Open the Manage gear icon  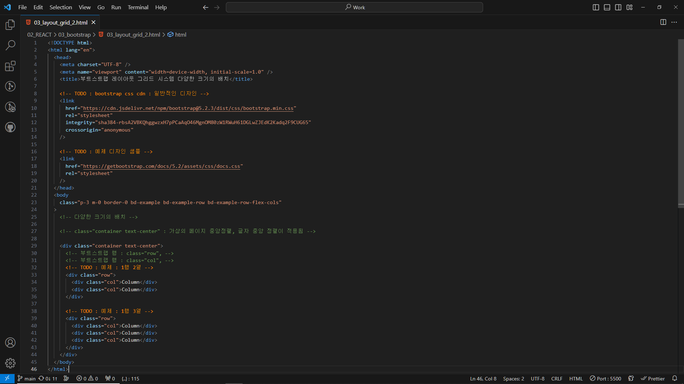pyautogui.click(x=10, y=363)
